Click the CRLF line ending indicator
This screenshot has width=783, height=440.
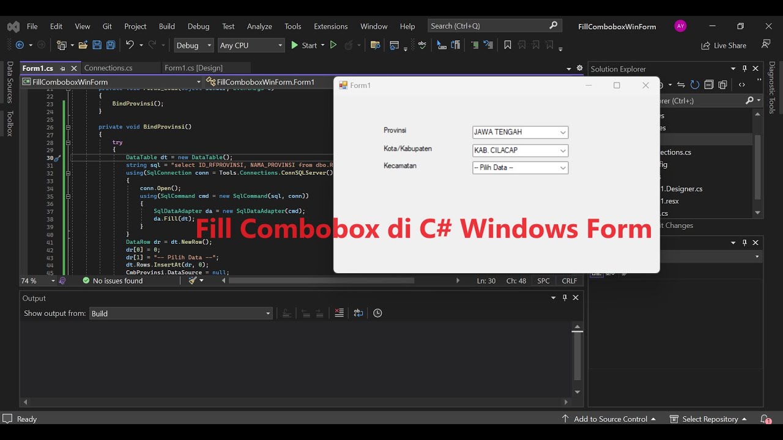click(x=569, y=280)
